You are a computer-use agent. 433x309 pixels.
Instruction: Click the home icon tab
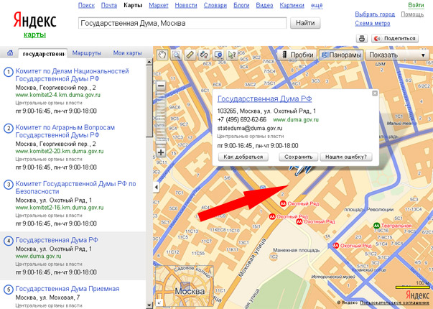tap(9, 53)
